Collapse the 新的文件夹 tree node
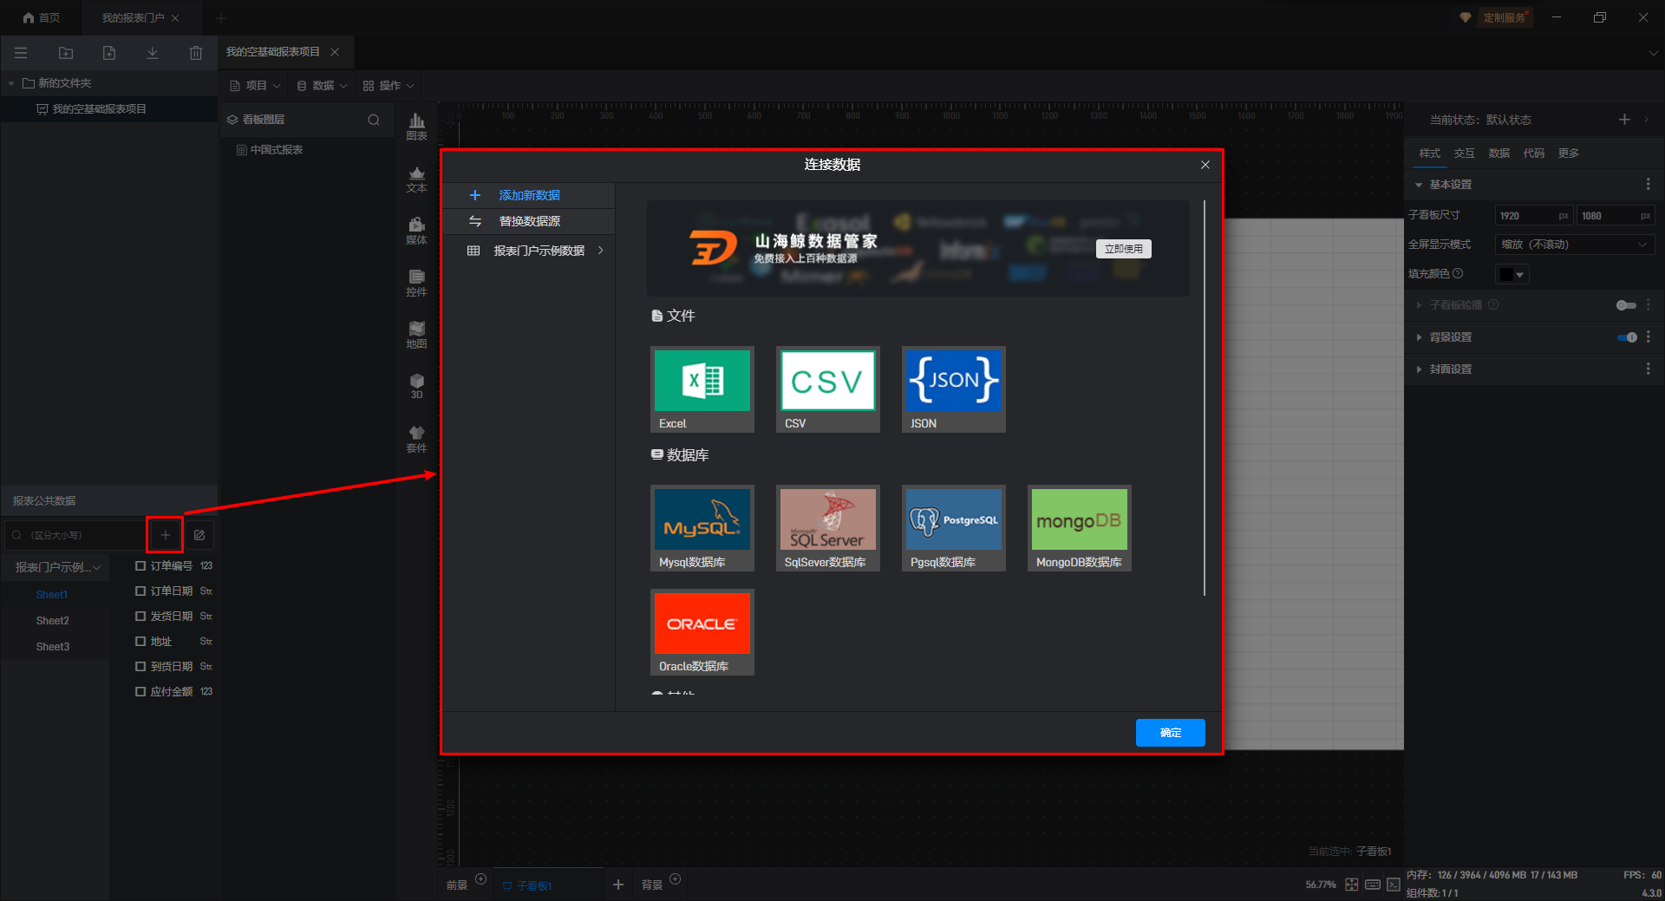 pyautogui.click(x=11, y=83)
